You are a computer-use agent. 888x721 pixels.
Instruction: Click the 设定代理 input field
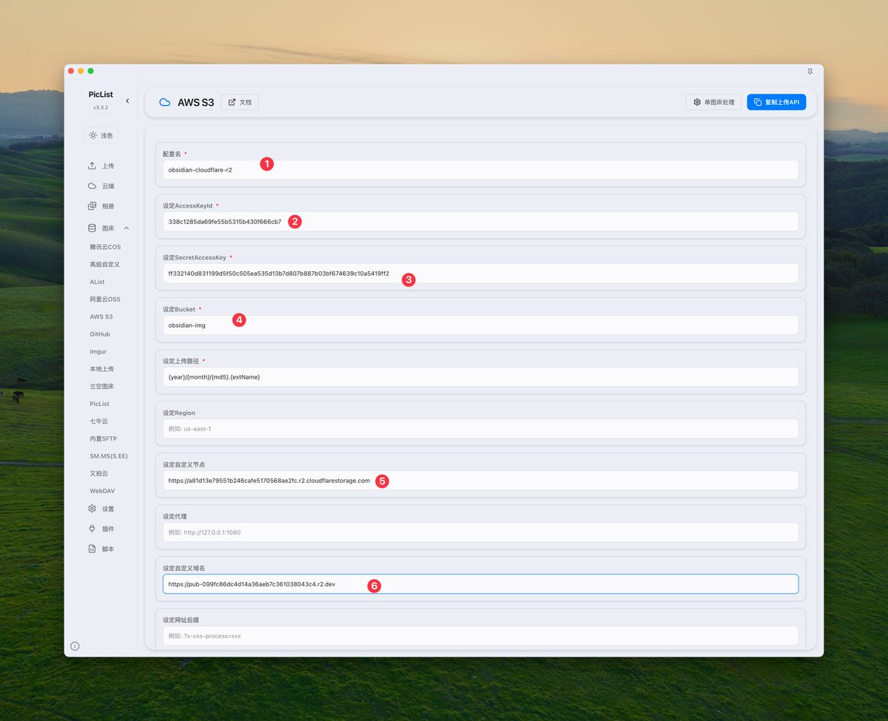[x=480, y=532]
